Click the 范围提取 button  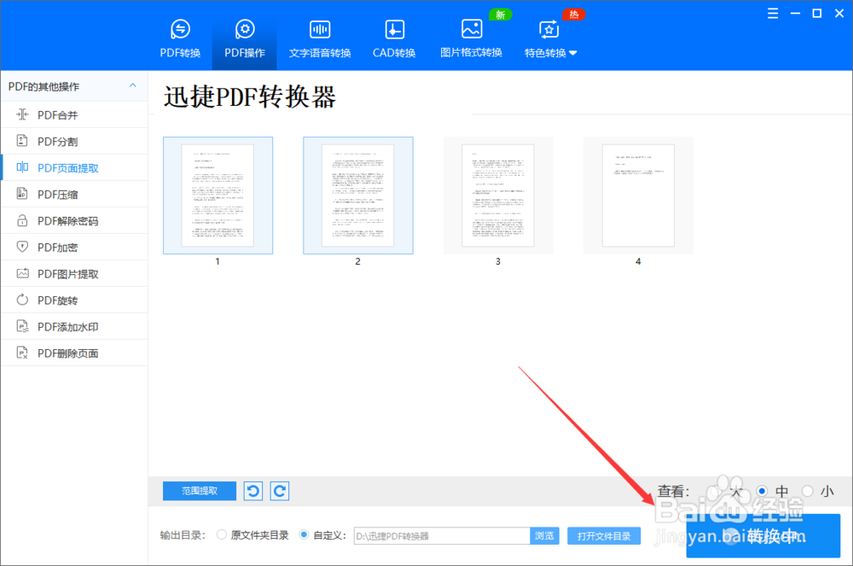(200, 491)
